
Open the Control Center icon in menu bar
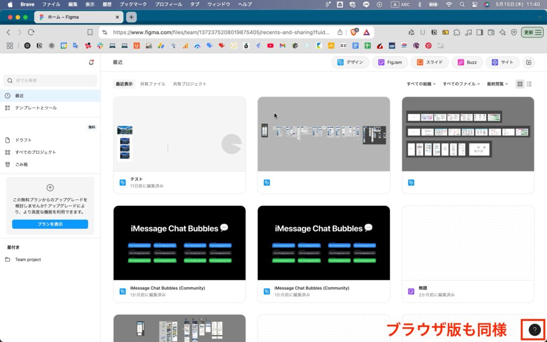point(474,4)
